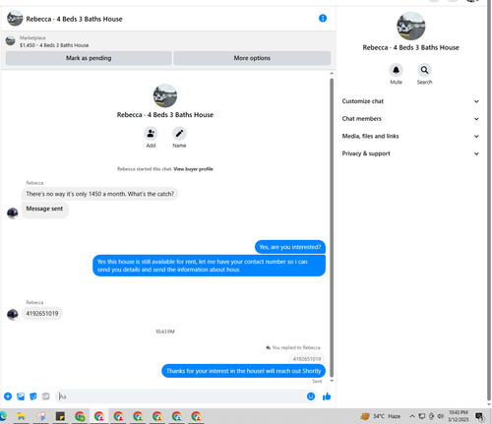The height and width of the screenshot is (424, 492).
Task: Select the 'Yes, are you interested?' message
Action: coord(290,247)
